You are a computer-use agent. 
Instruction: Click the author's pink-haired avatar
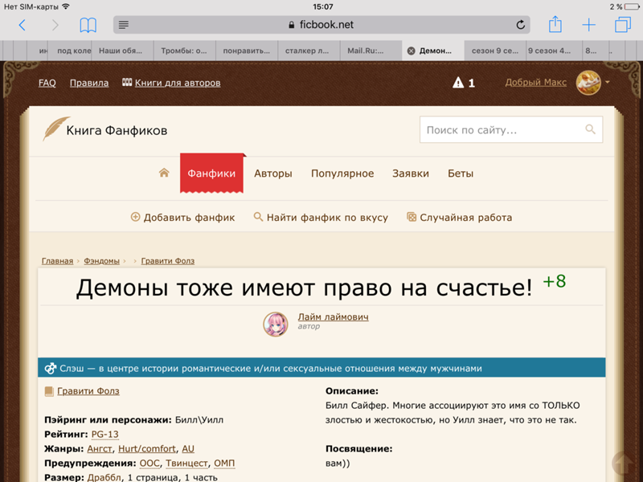click(275, 325)
